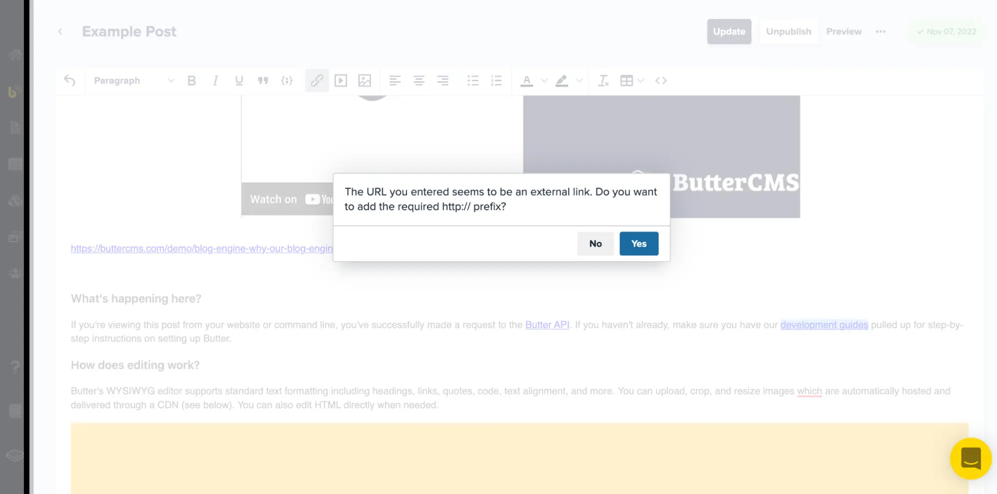
Task: Expand the text color picker arrow
Action: click(x=544, y=80)
